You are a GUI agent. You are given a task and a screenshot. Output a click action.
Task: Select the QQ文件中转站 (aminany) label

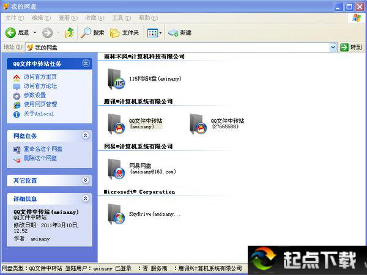click(x=146, y=123)
